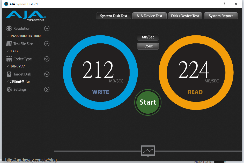Viewport: 244px width, 163px height.
Task: Click the 212 write speed value
Action: (98, 69)
